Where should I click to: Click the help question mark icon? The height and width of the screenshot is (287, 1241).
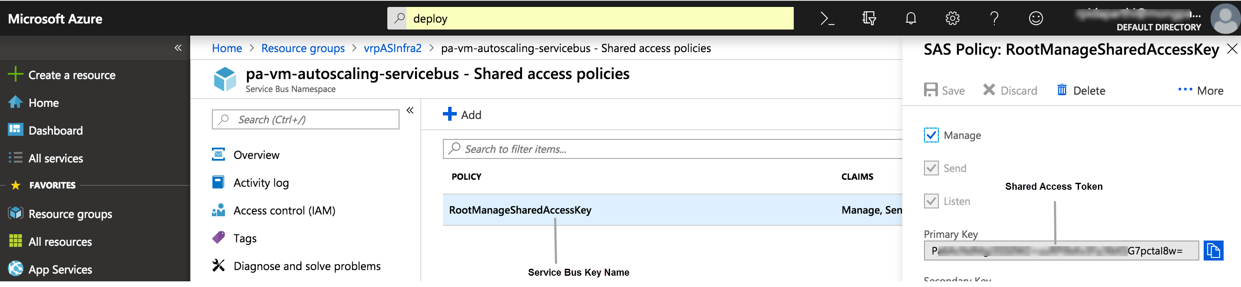(x=994, y=19)
